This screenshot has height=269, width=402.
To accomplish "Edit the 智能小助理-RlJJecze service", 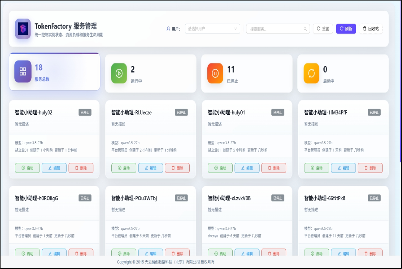I will (150, 168).
